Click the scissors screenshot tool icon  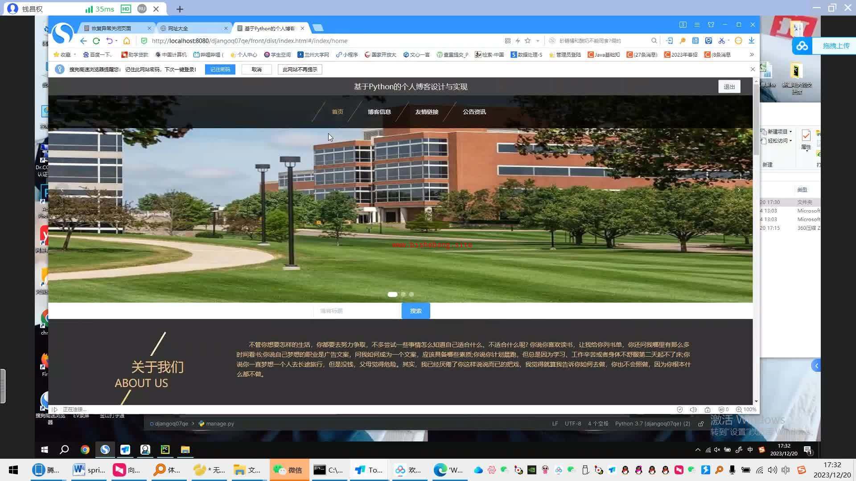point(721,41)
